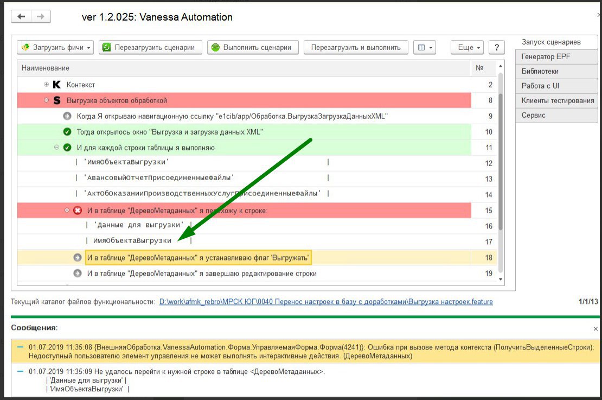Screen dimensions: 602x400
Task: Click the gray arrow icon on row 18
Action: point(78,257)
